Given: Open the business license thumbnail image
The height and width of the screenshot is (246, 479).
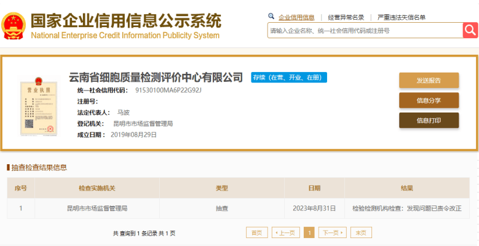Looking at the screenshot, I should tap(39, 106).
